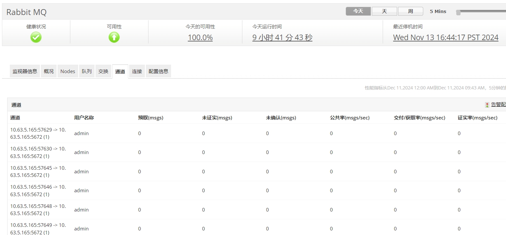The image size is (506, 235).
Task: Open the 交换 tab
Action: [103, 71]
